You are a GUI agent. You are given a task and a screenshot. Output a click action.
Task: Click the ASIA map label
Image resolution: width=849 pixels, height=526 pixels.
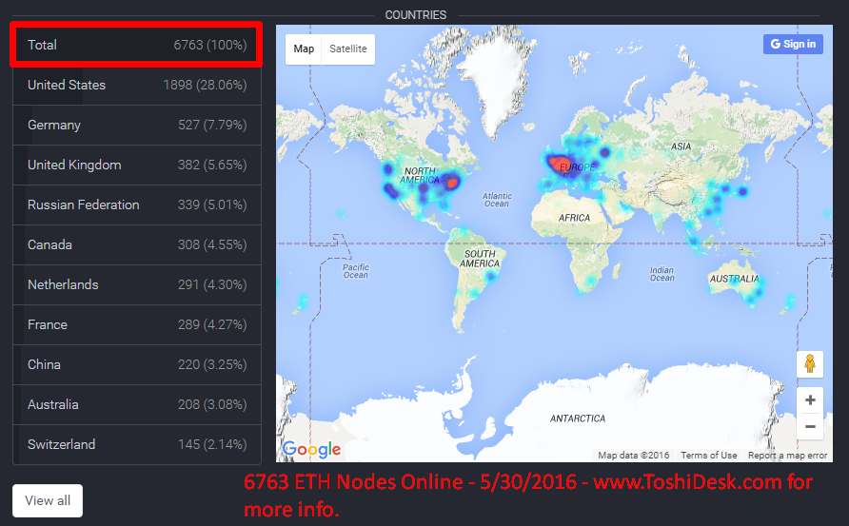point(681,146)
